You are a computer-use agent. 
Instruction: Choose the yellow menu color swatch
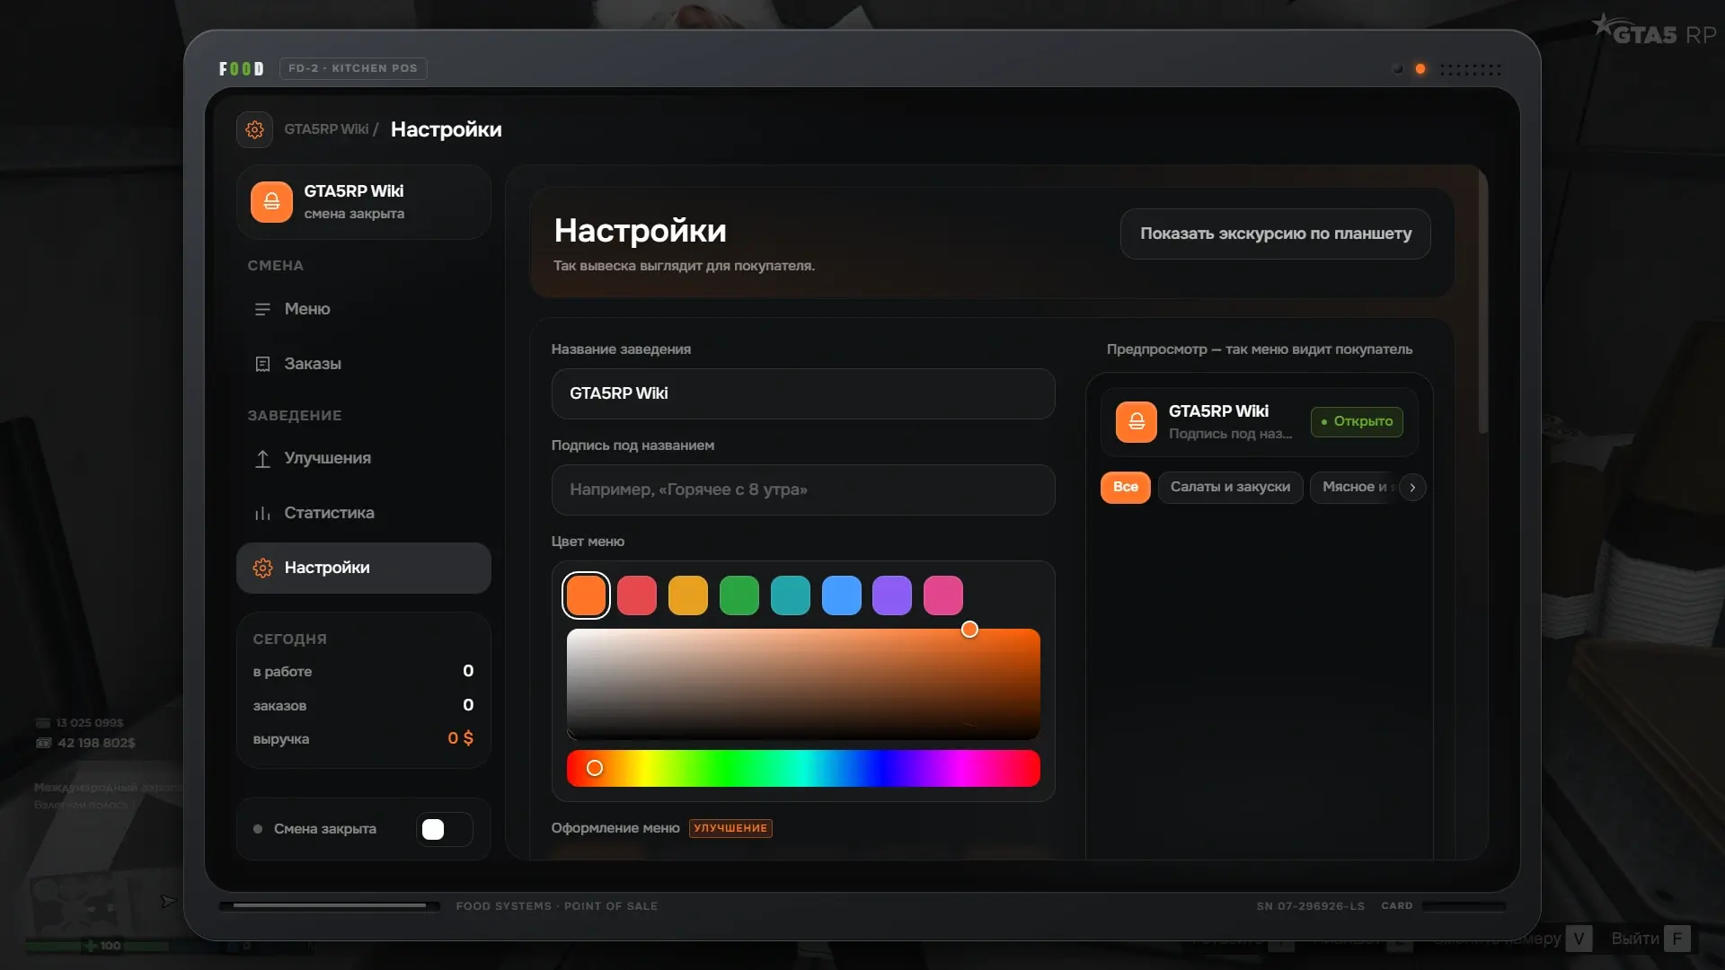[688, 595]
